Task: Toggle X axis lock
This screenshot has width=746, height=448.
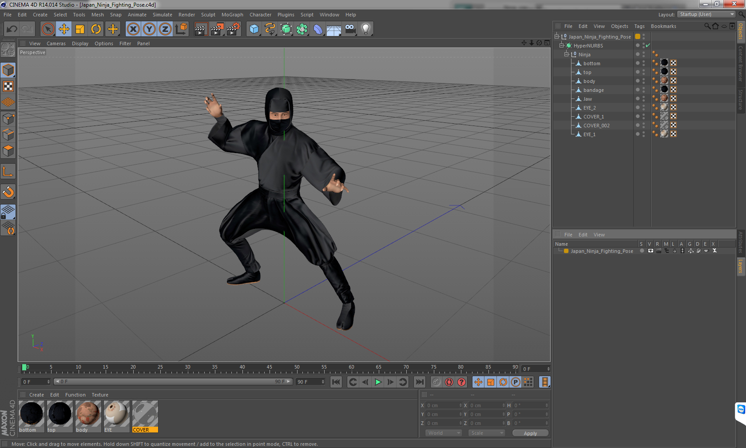Action: (133, 29)
